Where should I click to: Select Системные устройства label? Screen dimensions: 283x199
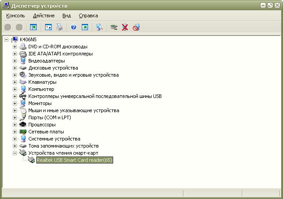(x=54, y=139)
